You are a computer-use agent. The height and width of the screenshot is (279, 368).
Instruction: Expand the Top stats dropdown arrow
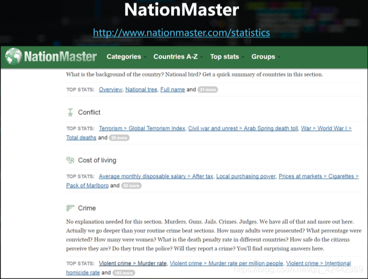pos(243,57)
